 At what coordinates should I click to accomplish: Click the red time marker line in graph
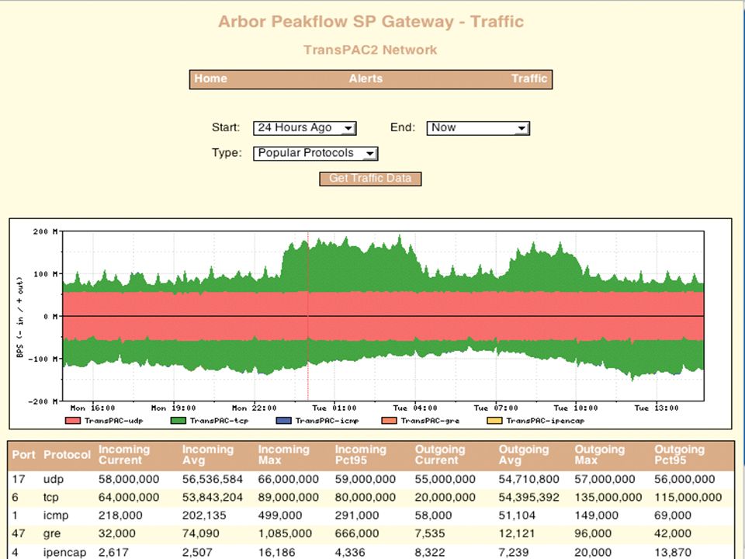tap(308, 316)
